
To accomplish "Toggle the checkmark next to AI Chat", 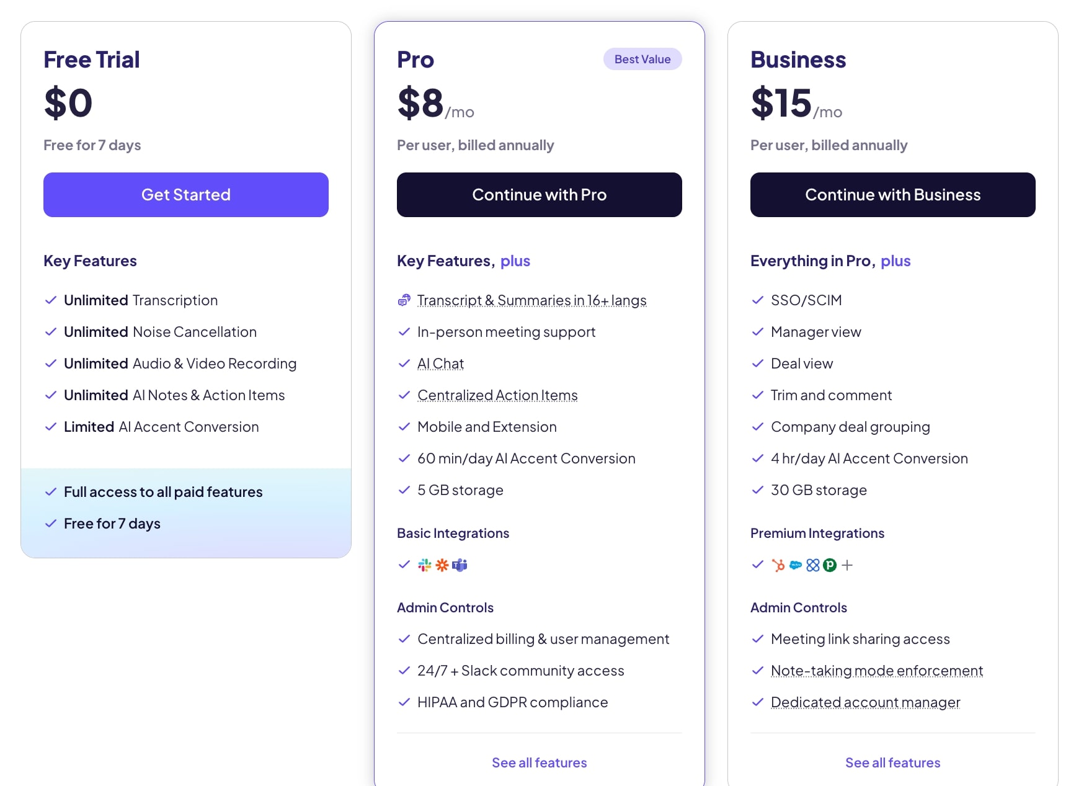I will [x=404, y=364].
